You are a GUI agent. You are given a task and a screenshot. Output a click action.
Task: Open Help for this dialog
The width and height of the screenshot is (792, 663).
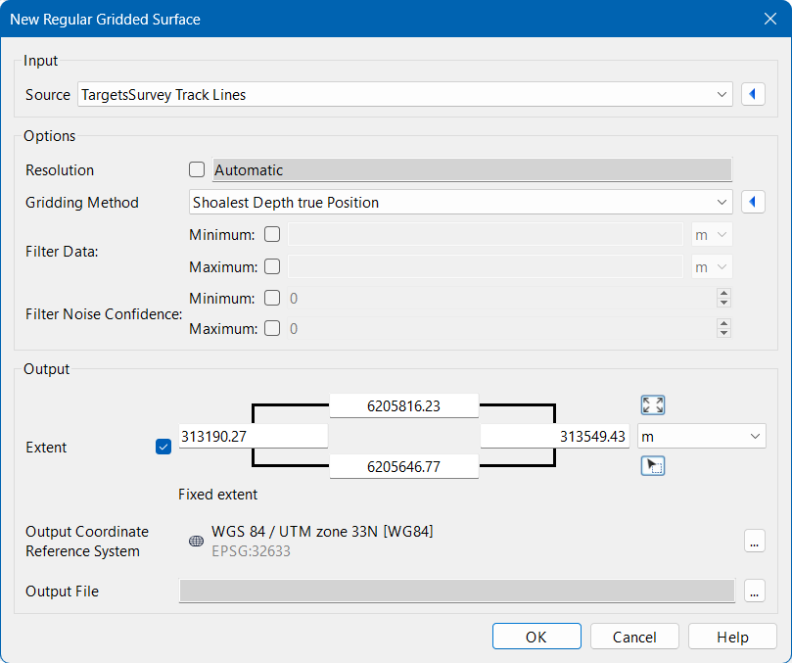[732, 637]
